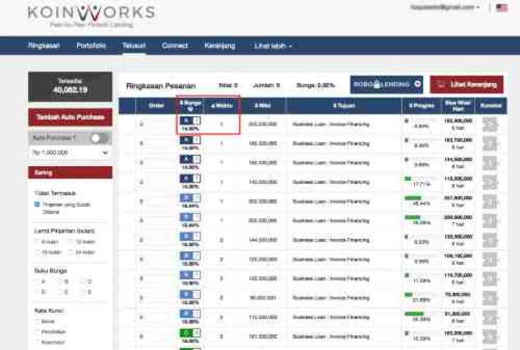Click cart icon in the 45.44% progress row
520x350 pixels.
490,201
